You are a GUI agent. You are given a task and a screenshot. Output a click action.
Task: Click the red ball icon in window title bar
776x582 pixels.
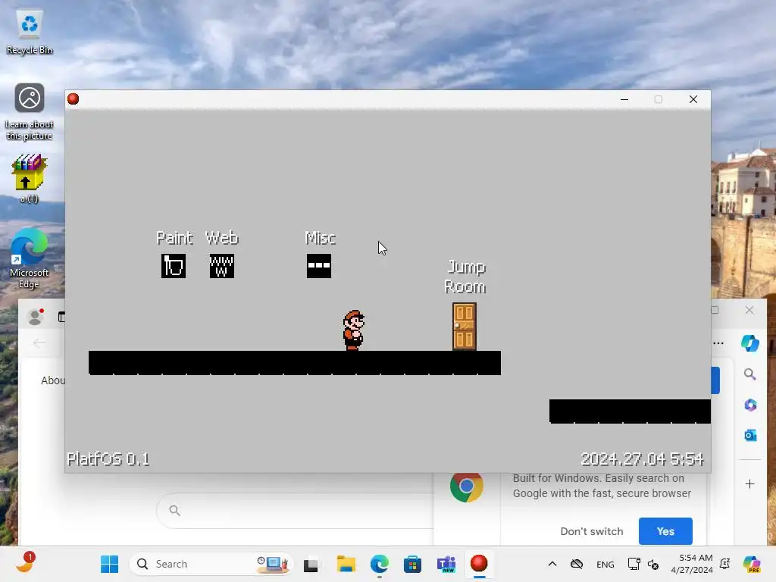(x=74, y=99)
